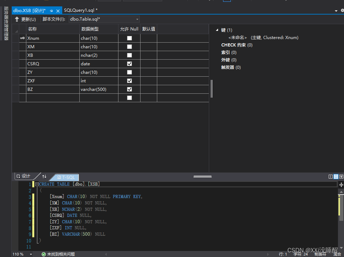
Task: Click the T-SQL editor vertical scrollbar thumb
Action: coord(341,208)
